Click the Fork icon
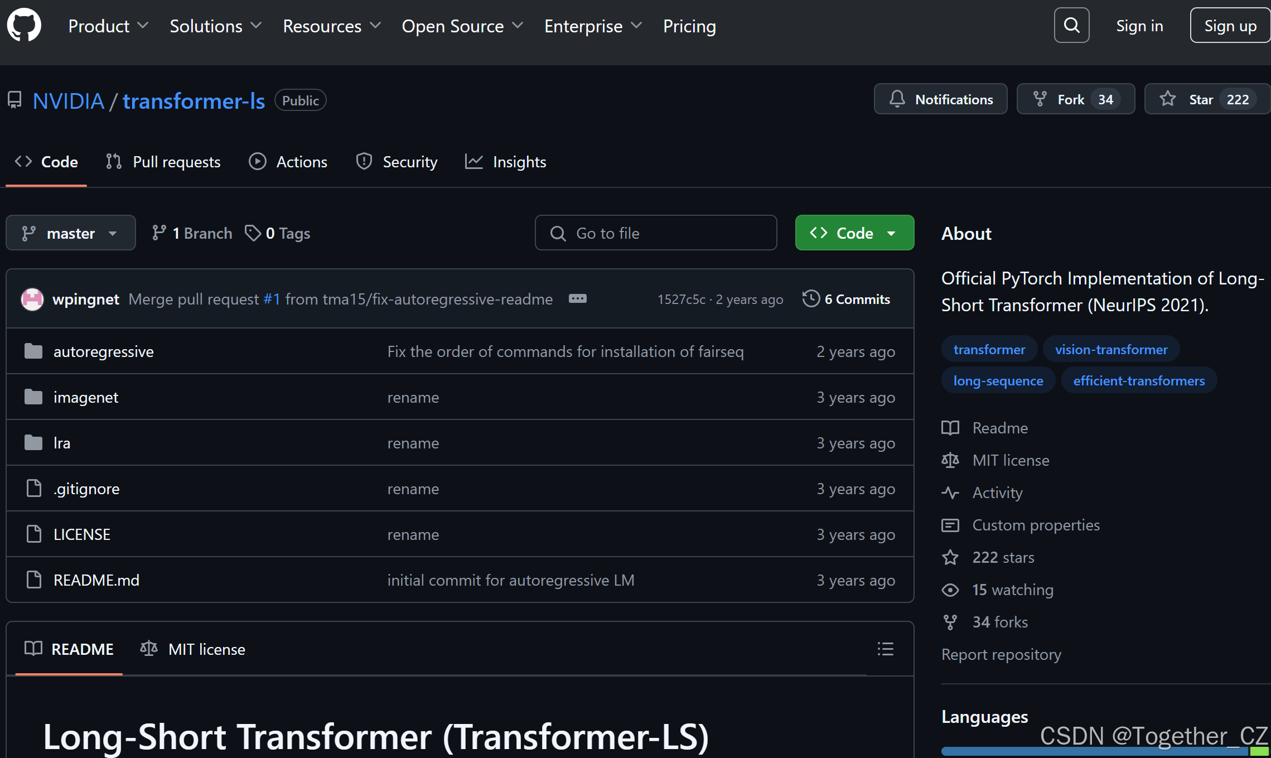Screen dimensions: 1271x758 point(1041,99)
